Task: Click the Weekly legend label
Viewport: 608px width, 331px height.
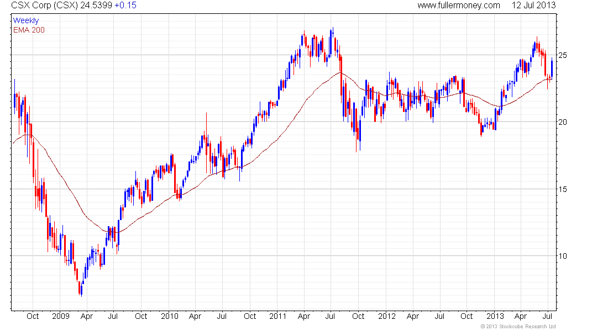Action: click(x=26, y=20)
